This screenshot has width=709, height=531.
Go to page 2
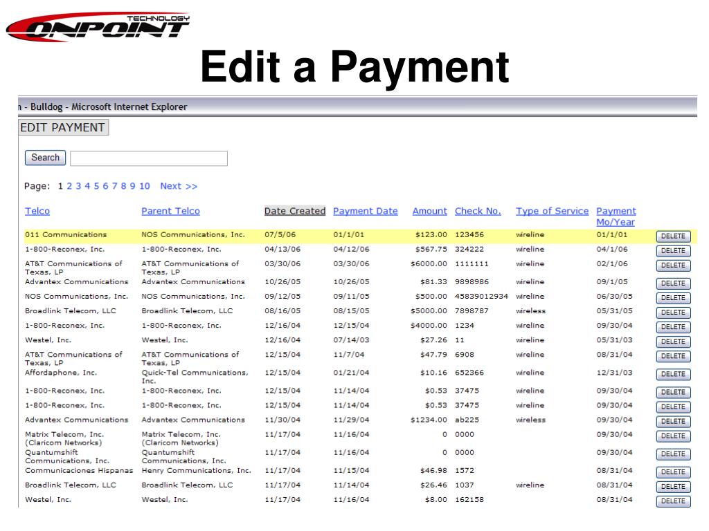(x=69, y=186)
